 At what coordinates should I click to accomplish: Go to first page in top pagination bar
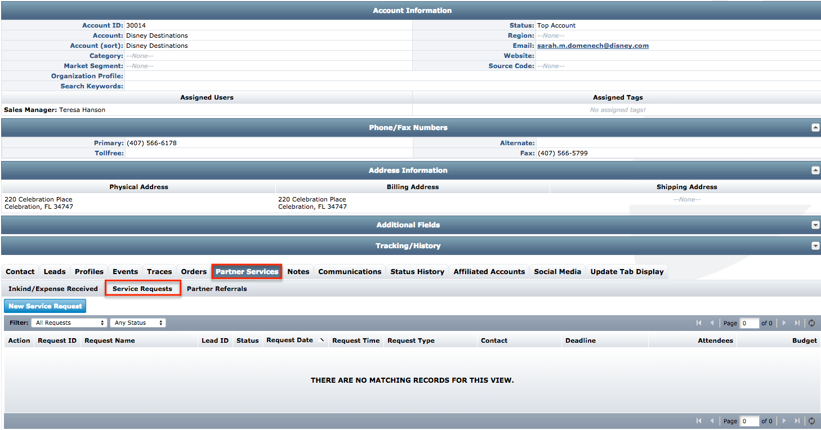pos(699,323)
